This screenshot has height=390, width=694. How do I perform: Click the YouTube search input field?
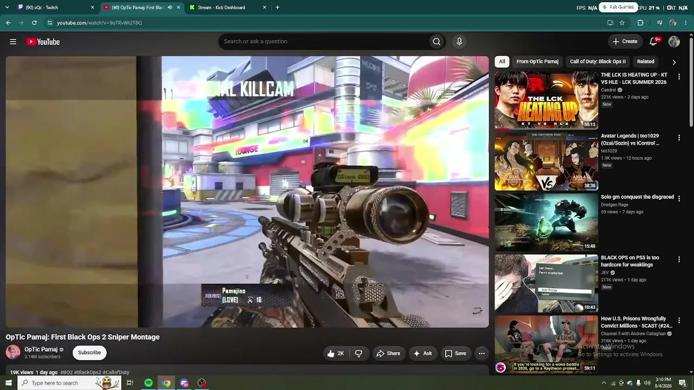[x=323, y=42]
